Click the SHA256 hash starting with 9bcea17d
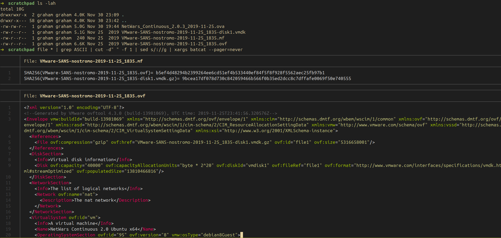Viewport: 501px width, 238px height. point(266,79)
